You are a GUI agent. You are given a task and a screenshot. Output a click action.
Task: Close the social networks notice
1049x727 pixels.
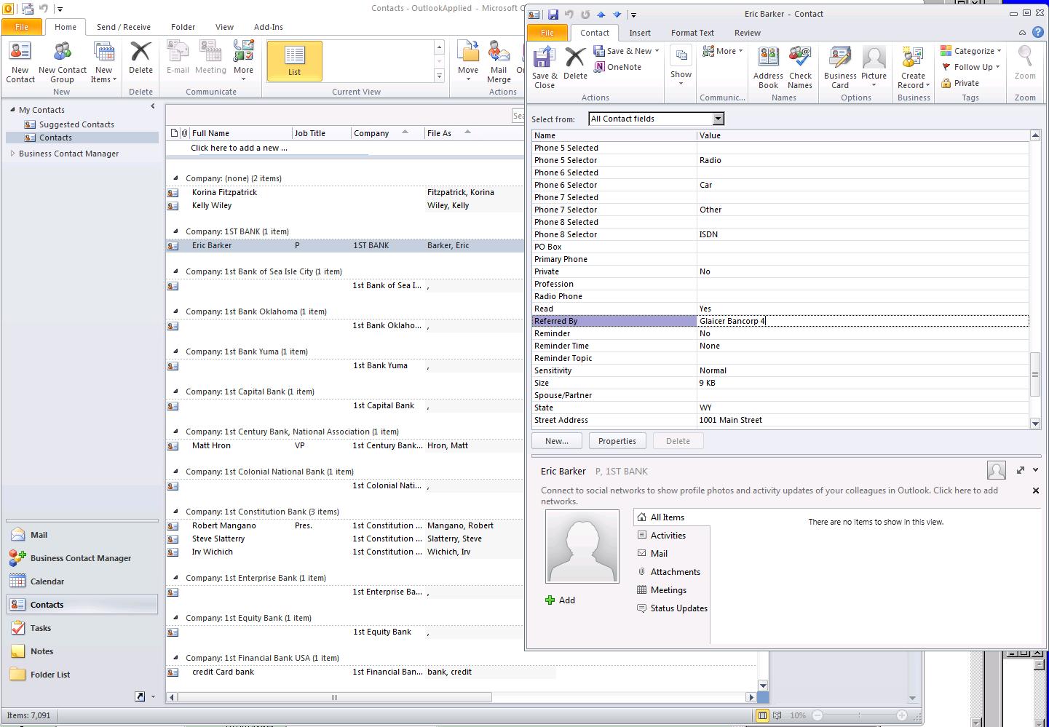(x=1036, y=490)
